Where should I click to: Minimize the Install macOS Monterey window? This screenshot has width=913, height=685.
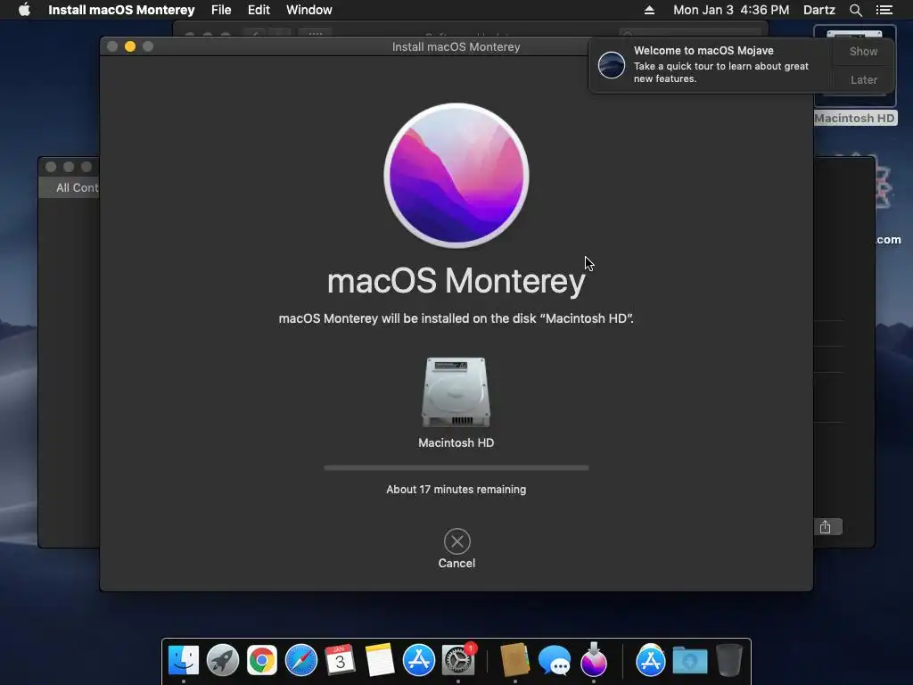tap(130, 46)
